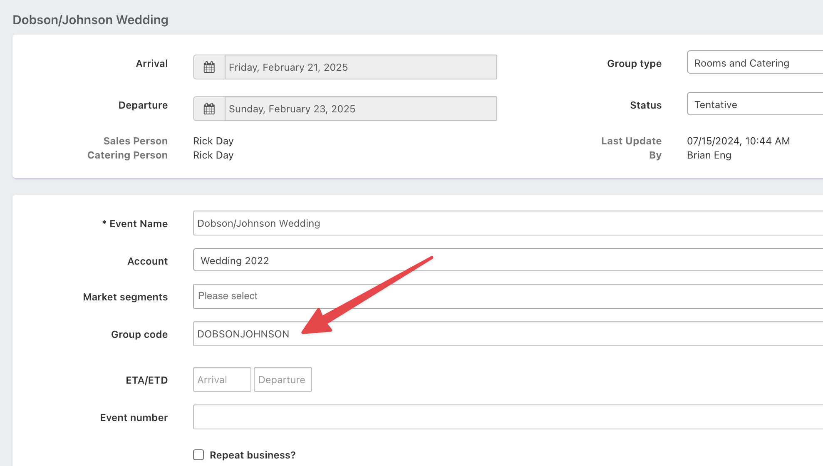The width and height of the screenshot is (823, 466).
Task: Click the Dobson/Johnson Wedding page title
Action: (x=90, y=20)
